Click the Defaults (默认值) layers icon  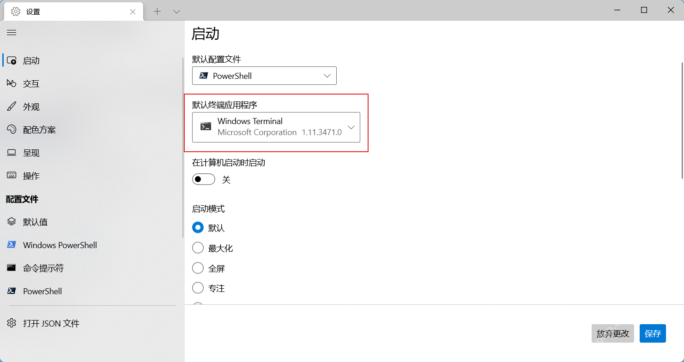[12, 222]
